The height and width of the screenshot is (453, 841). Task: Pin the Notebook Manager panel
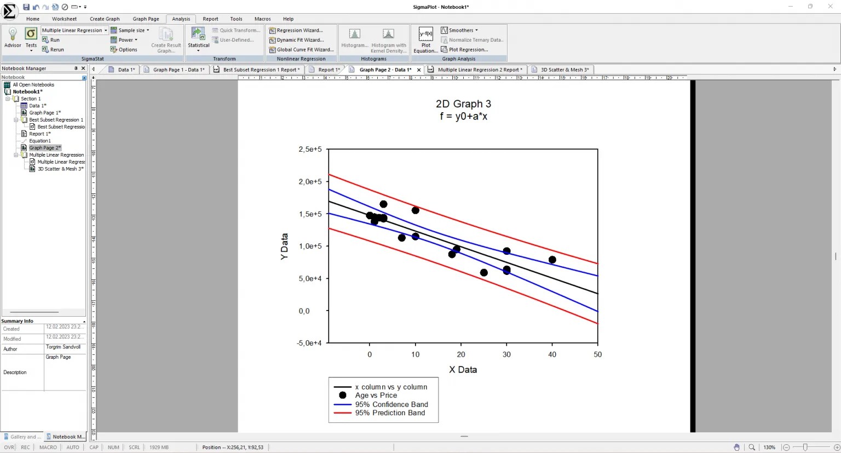(76, 68)
